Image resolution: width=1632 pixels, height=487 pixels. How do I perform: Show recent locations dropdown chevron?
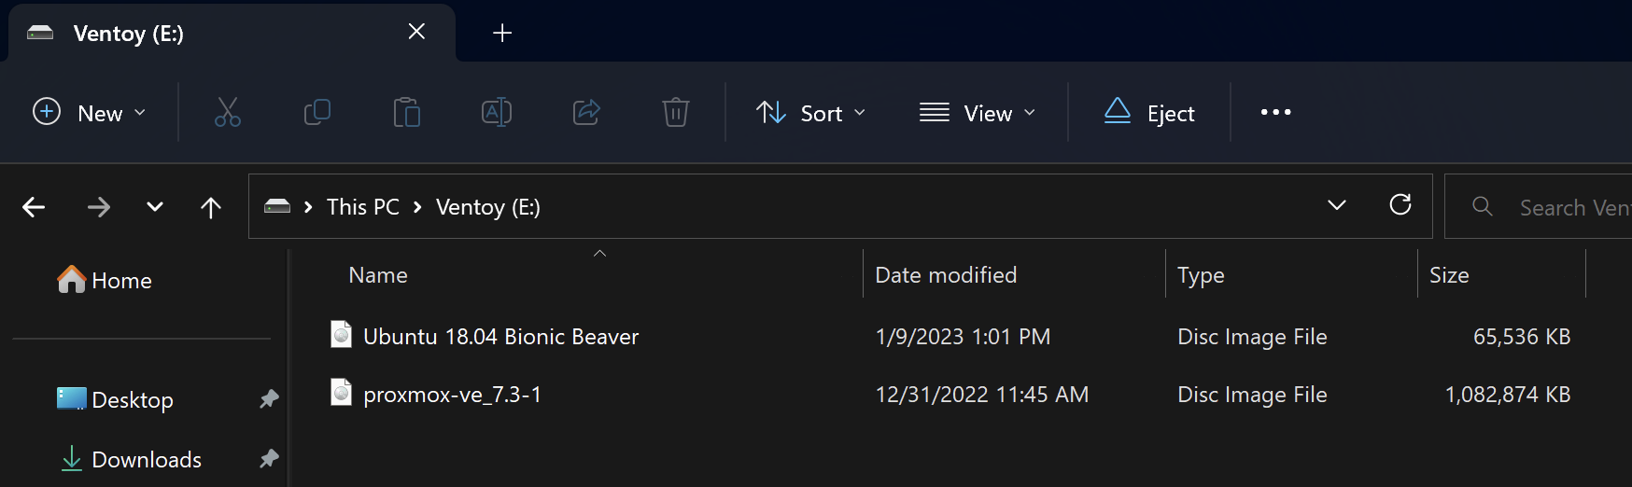[x=155, y=207]
